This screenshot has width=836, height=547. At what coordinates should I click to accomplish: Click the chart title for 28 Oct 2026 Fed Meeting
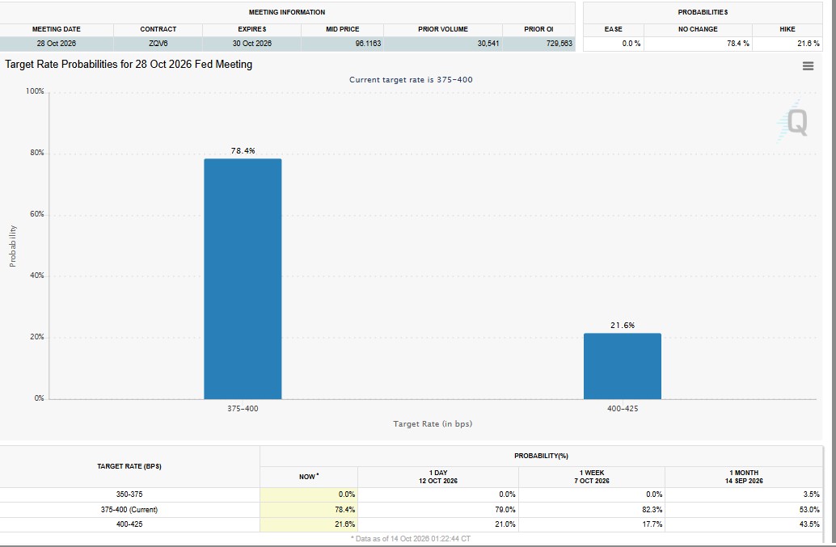[x=129, y=65]
